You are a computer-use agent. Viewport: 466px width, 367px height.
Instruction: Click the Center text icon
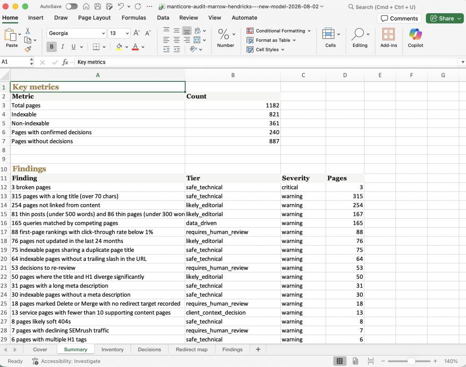177,40
